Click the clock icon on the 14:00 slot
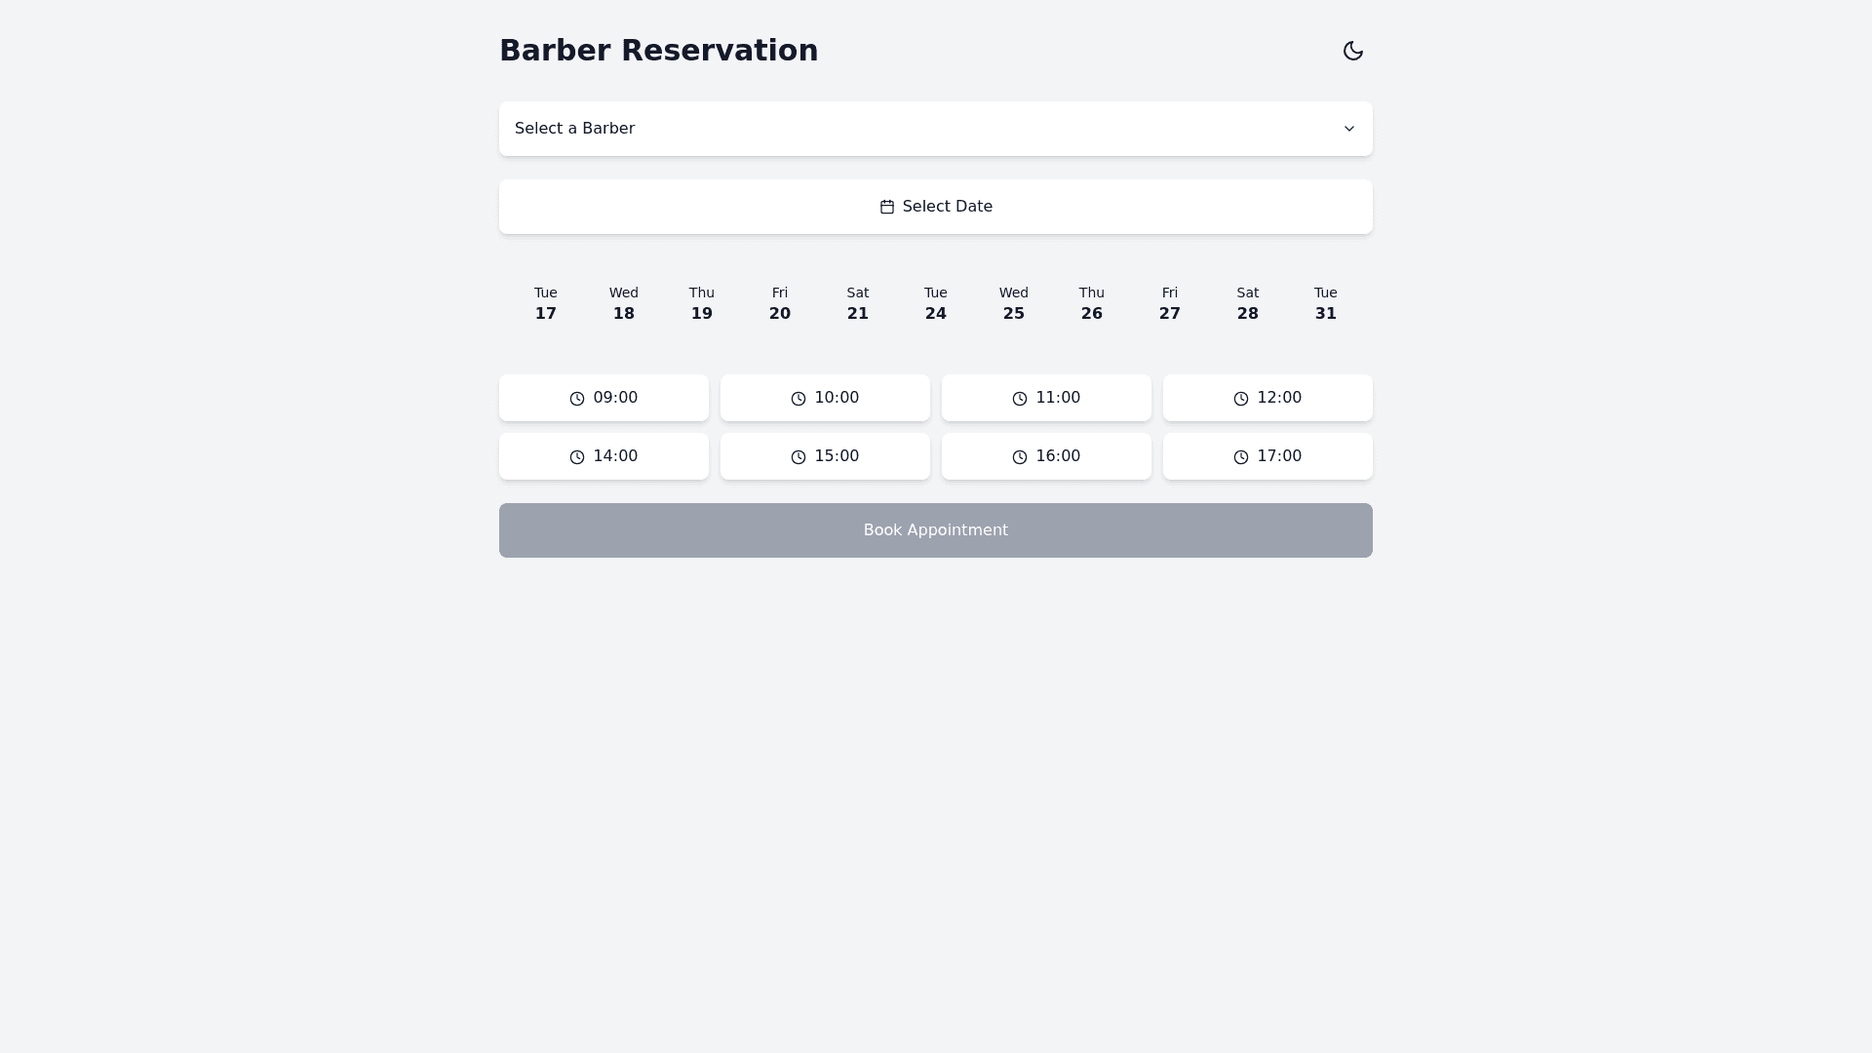This screenshot has height=1053, width=1872. click(x=577, y=457)
